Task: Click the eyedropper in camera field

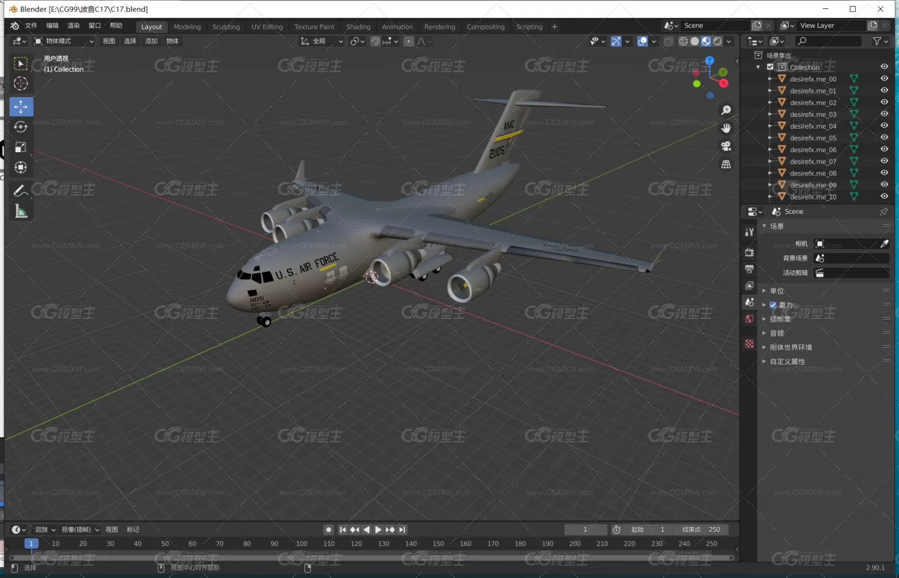Action: 884,244
